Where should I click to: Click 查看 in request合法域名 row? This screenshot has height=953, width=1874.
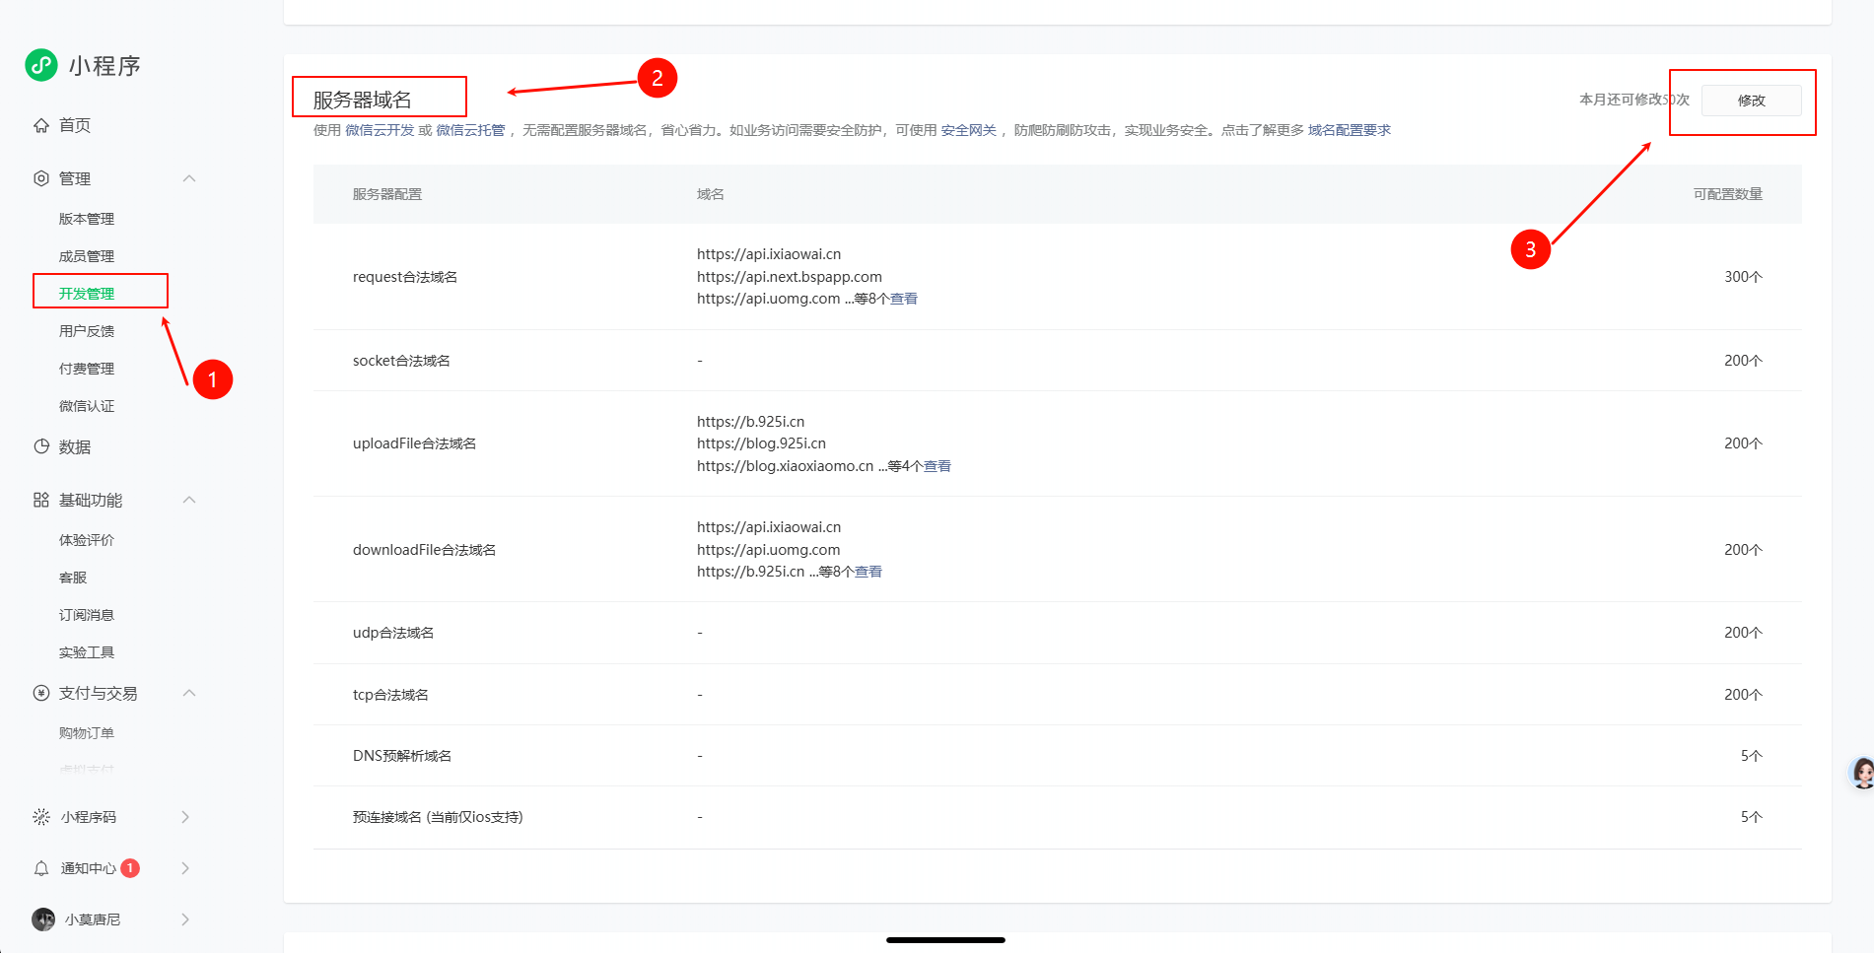point(904,299)
